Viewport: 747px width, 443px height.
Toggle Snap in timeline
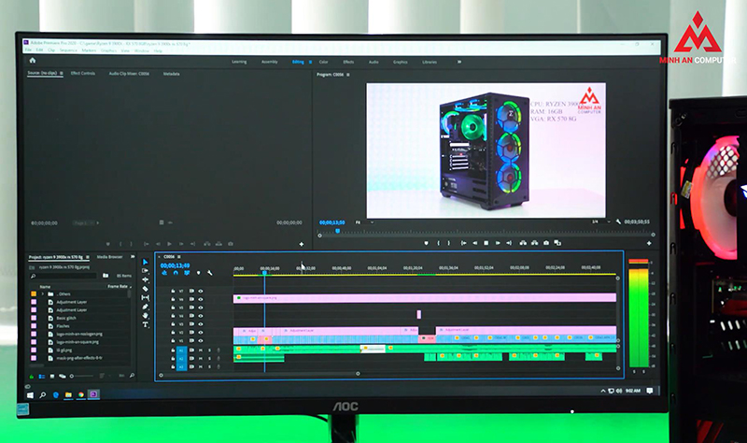click(x=176, y=273)
